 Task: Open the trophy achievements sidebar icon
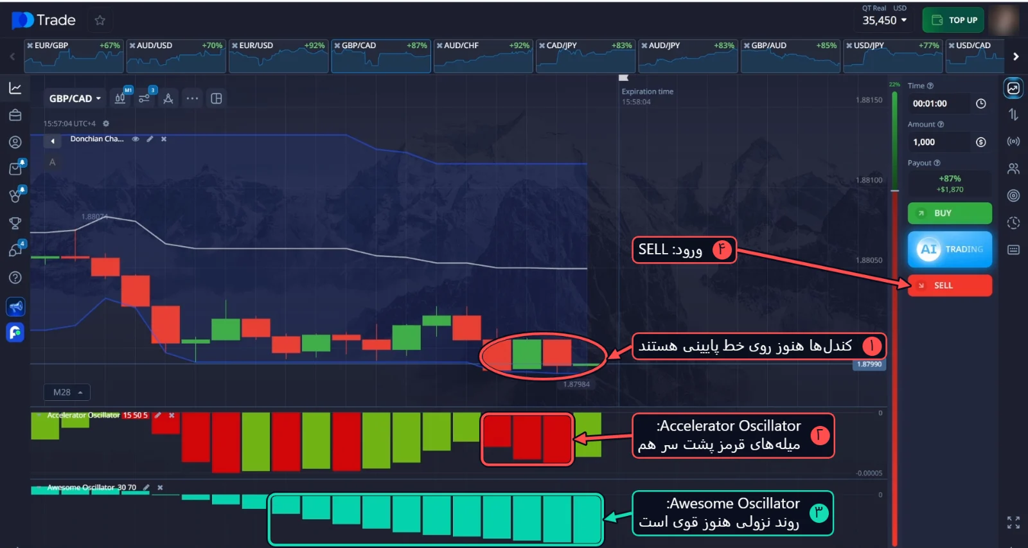15,224
